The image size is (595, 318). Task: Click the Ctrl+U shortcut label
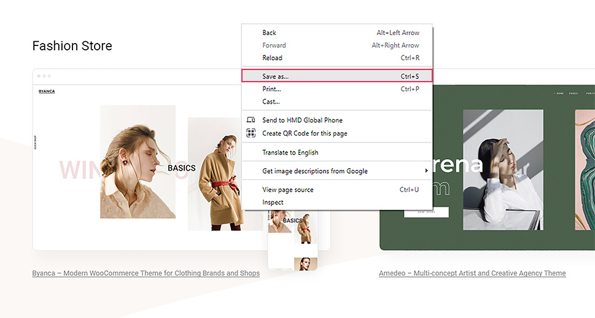point(409,189)
